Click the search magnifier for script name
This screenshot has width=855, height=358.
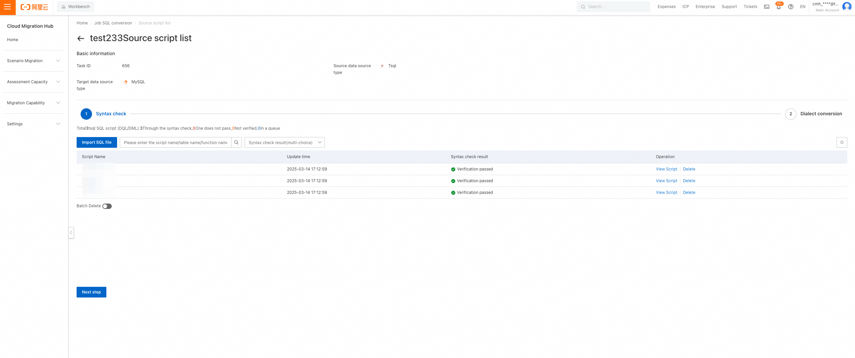(236, 142)
